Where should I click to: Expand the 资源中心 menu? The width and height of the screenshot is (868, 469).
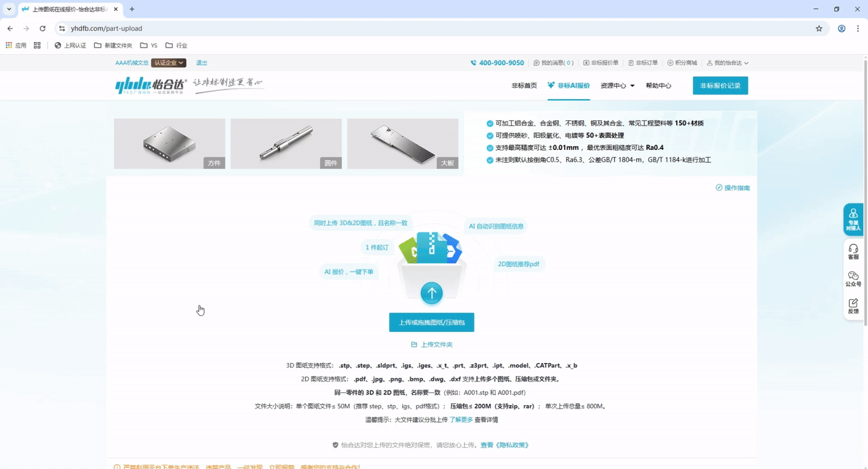click(617, 86)
